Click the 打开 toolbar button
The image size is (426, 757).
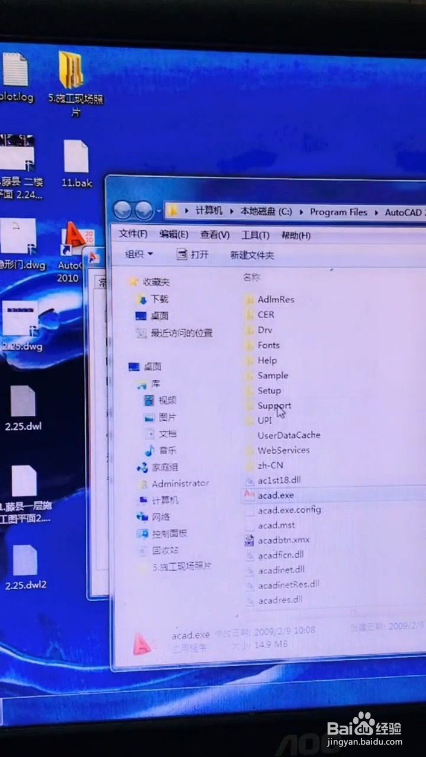[193, 254]
